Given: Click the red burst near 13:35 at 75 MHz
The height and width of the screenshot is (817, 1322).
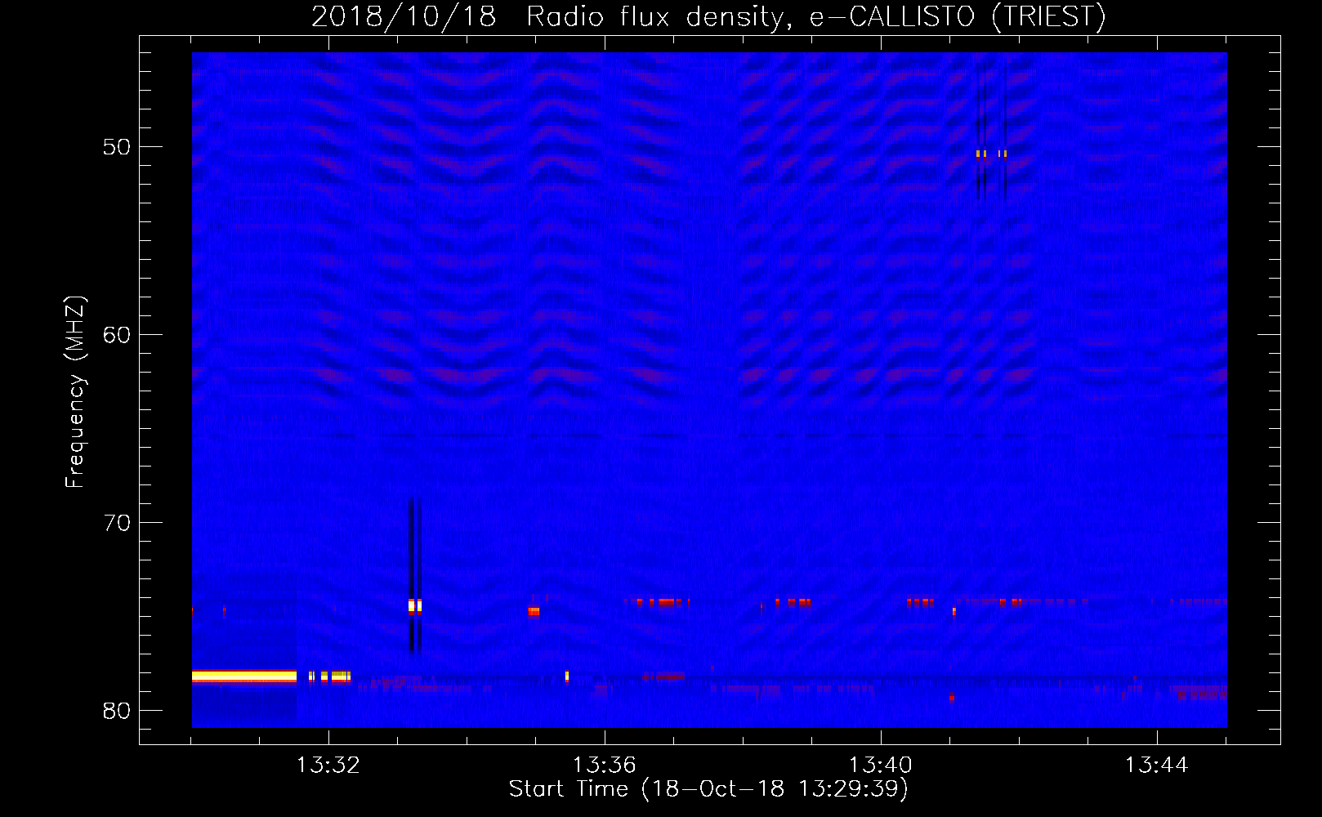Looking at the screenshot, I should pyautogui.click(x=534, y=610).
